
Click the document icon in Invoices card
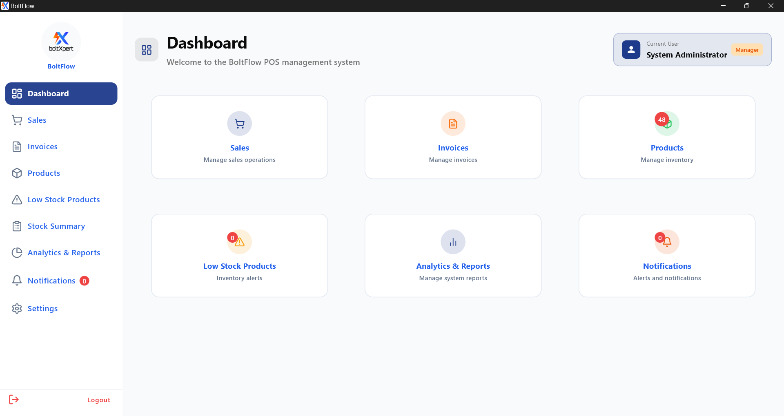click(x=453, y=124)
